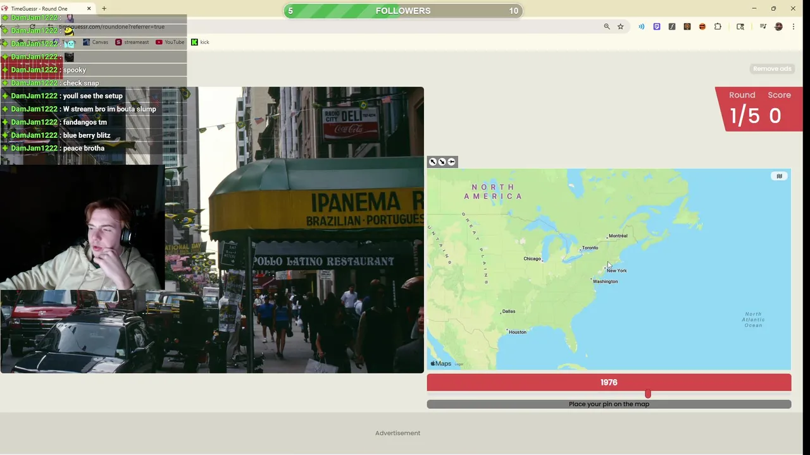Viewport: 810px width, 455px height.
Task: Click the Apple Maps logo
Action: [441, 363]
